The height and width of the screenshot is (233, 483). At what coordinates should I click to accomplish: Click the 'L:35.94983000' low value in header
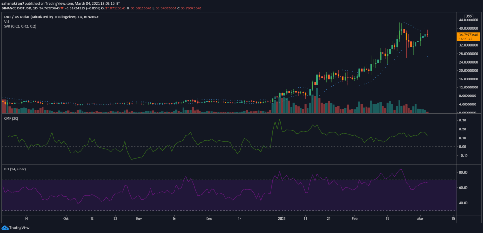[164, 8]
